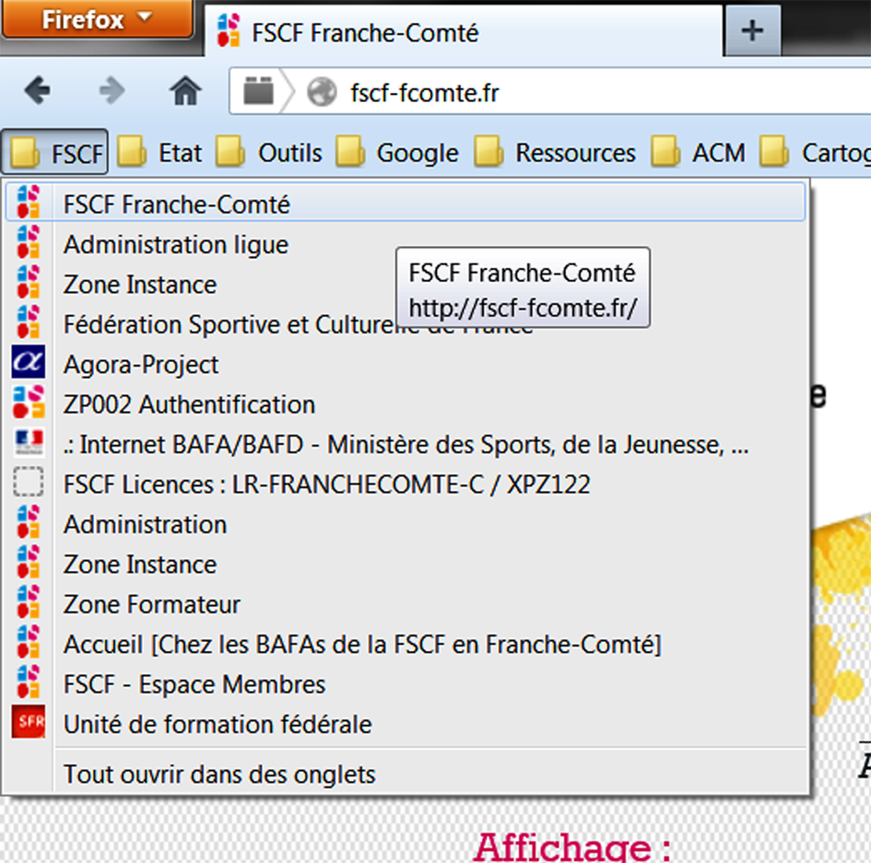Image resolution: width=871 pixels, height=863 pixels.
Task: Click the back navigation arrow
Action: 38,90
